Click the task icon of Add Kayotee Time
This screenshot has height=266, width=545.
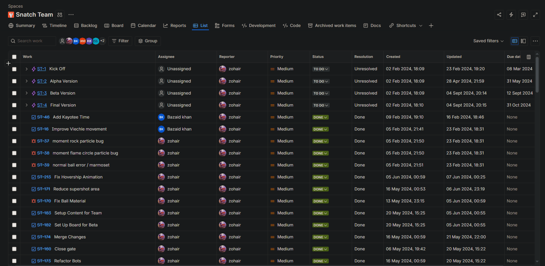(x=34, y=117)
